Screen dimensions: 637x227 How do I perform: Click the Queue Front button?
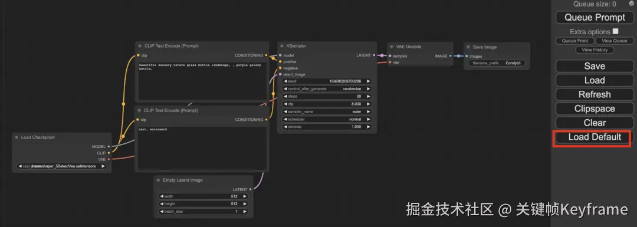[x=575, y=41]
